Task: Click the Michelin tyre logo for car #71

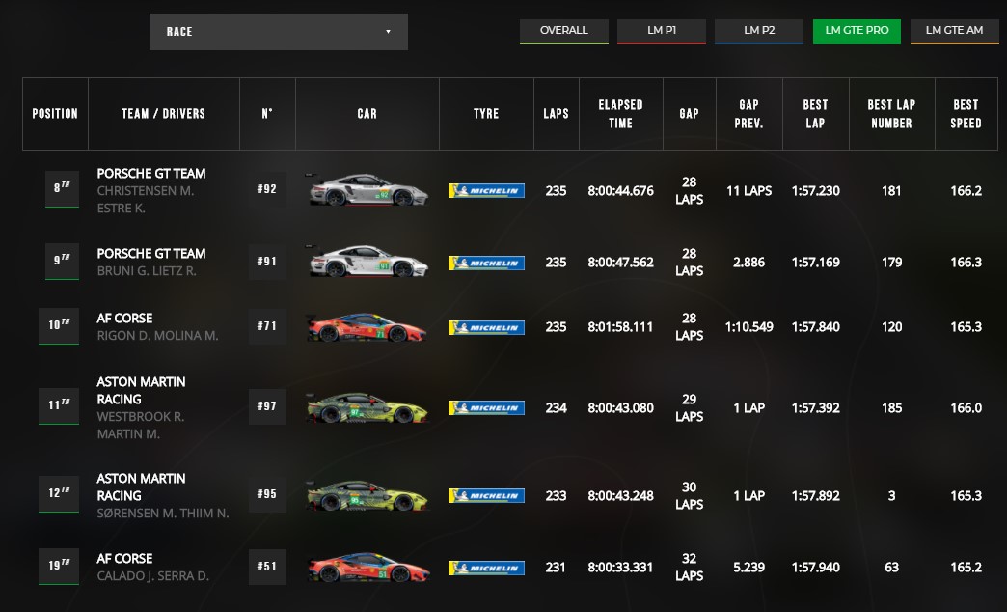Action: pos(486,327)
